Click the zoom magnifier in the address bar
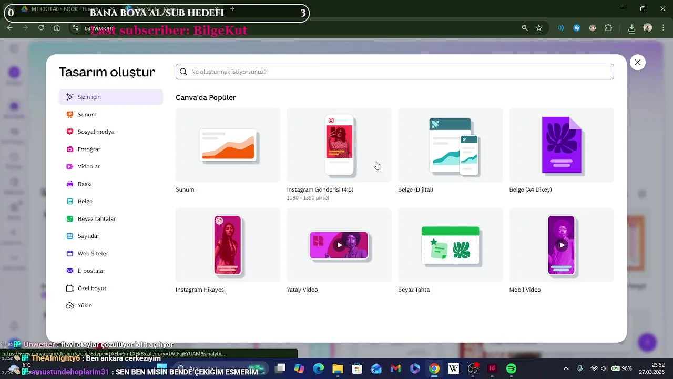The width and height of the screenshot is (673, 379). tap(524, 28)
